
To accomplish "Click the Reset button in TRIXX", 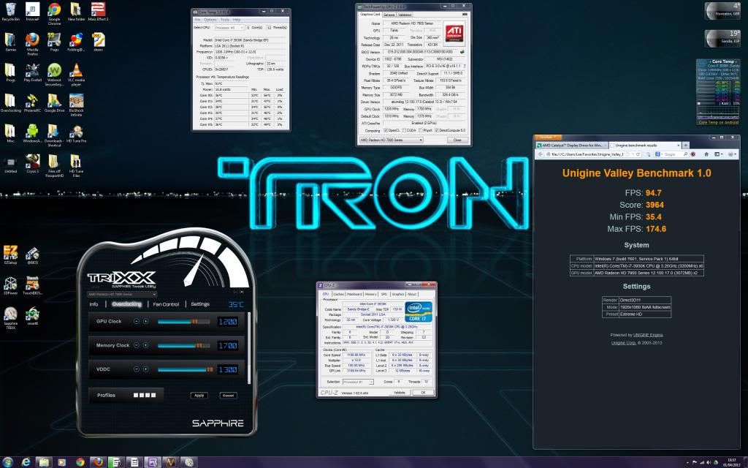I will pos(229,396).
